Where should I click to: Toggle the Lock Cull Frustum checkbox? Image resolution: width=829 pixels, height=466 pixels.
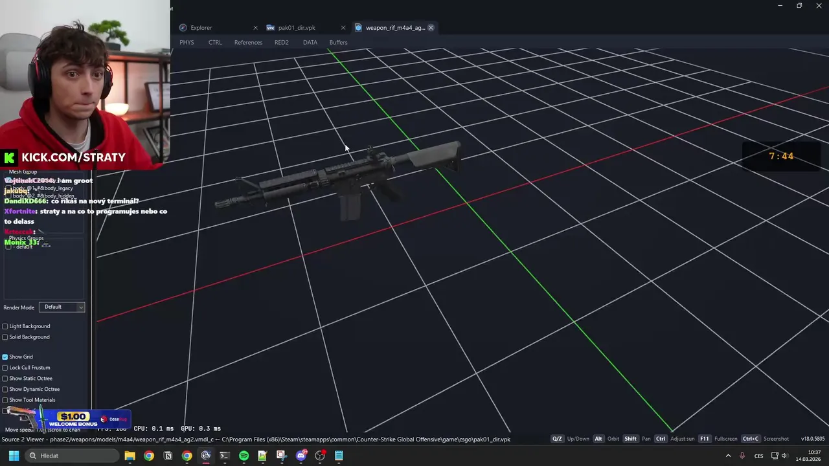tap(5, 368)
